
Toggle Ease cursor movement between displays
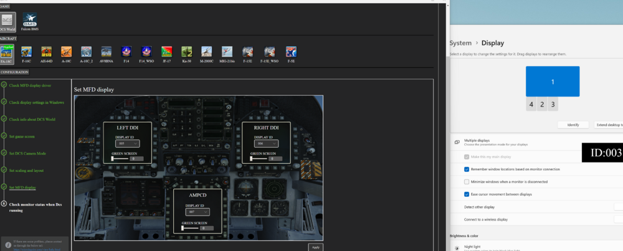(x=467, y=194)
